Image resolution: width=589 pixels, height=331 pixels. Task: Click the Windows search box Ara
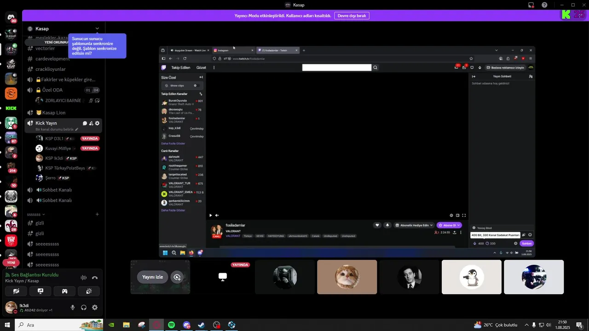coord(60,325)
